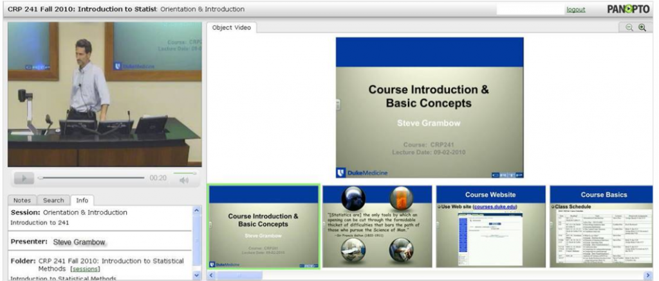Click the thumbnail strip's right scroll arrow

(648, 275)
